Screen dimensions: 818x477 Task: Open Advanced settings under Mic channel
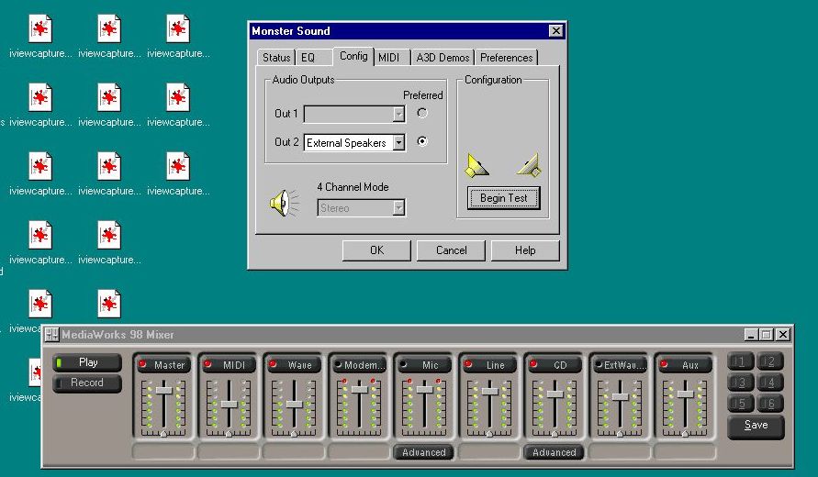coord(423,452)
